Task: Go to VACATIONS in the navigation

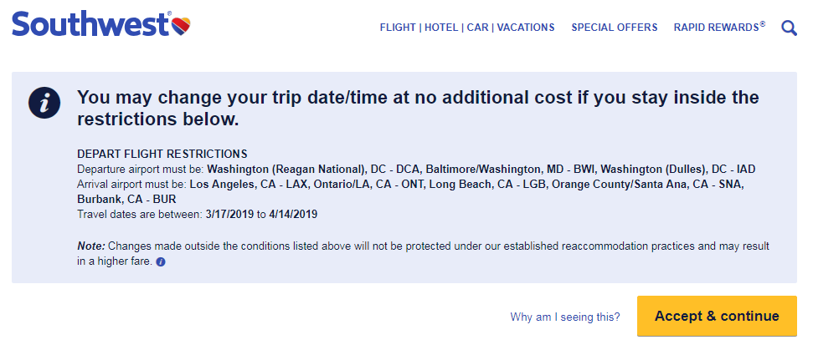Action: click(526, 28)
